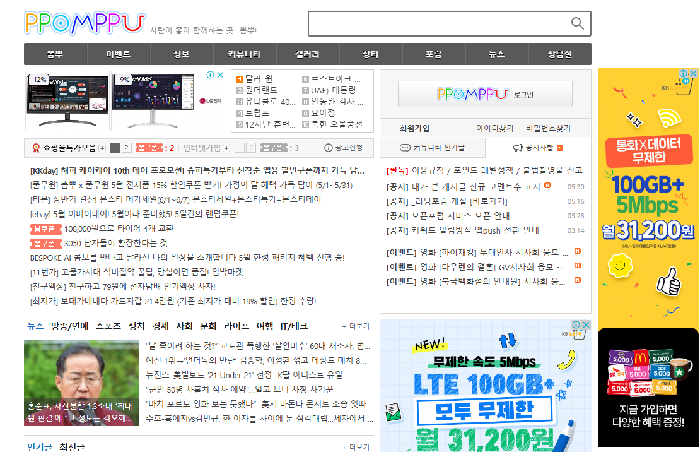
Task: Click the PPOMPPU logo at top left
Action: 84,23
